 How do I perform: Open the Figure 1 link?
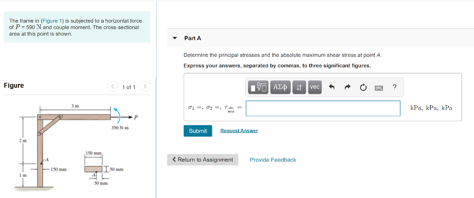click(52, 21)
